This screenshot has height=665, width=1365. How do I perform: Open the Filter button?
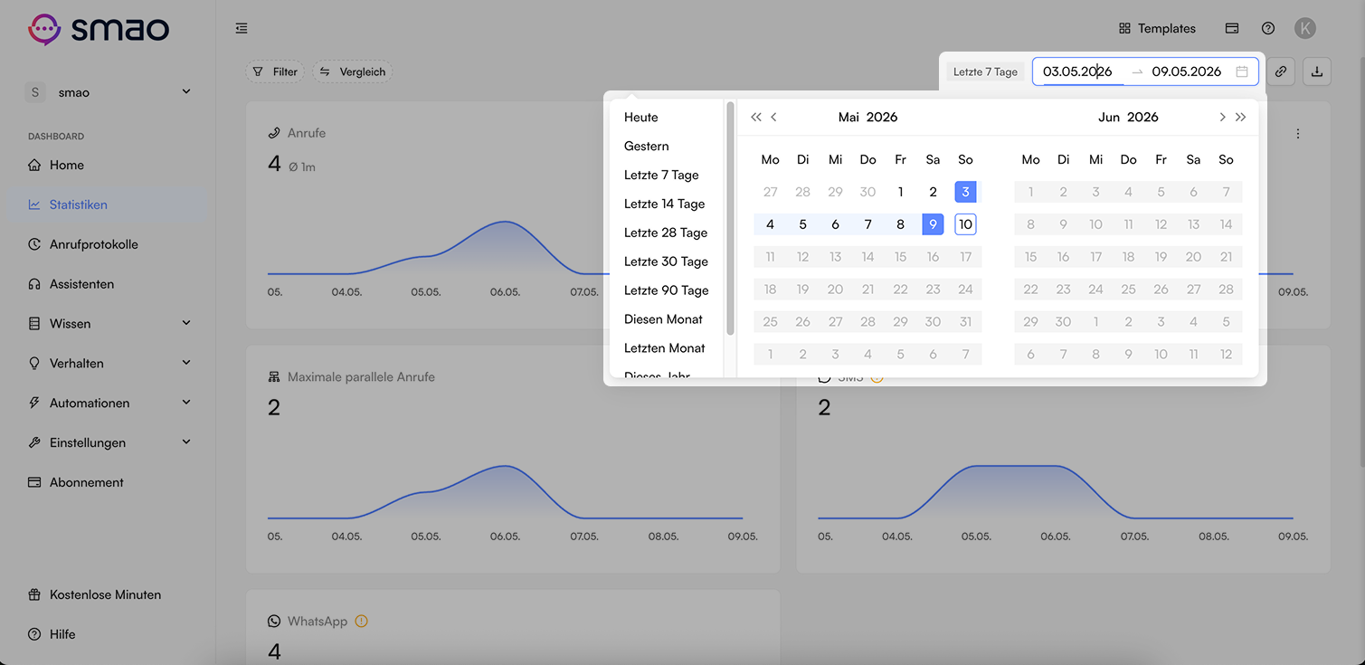pos(275,71)
